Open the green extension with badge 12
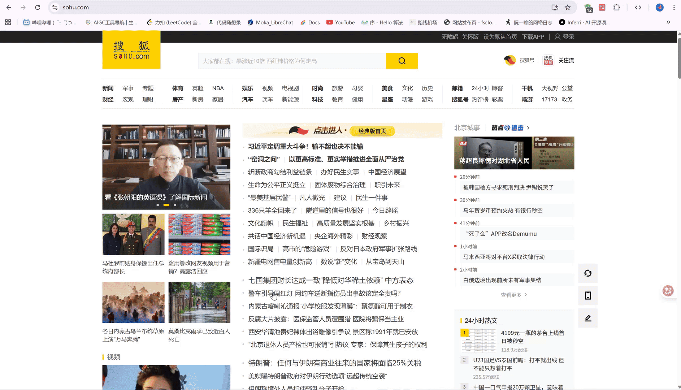Screen dimensions: 681x390 tap(588, 8)
